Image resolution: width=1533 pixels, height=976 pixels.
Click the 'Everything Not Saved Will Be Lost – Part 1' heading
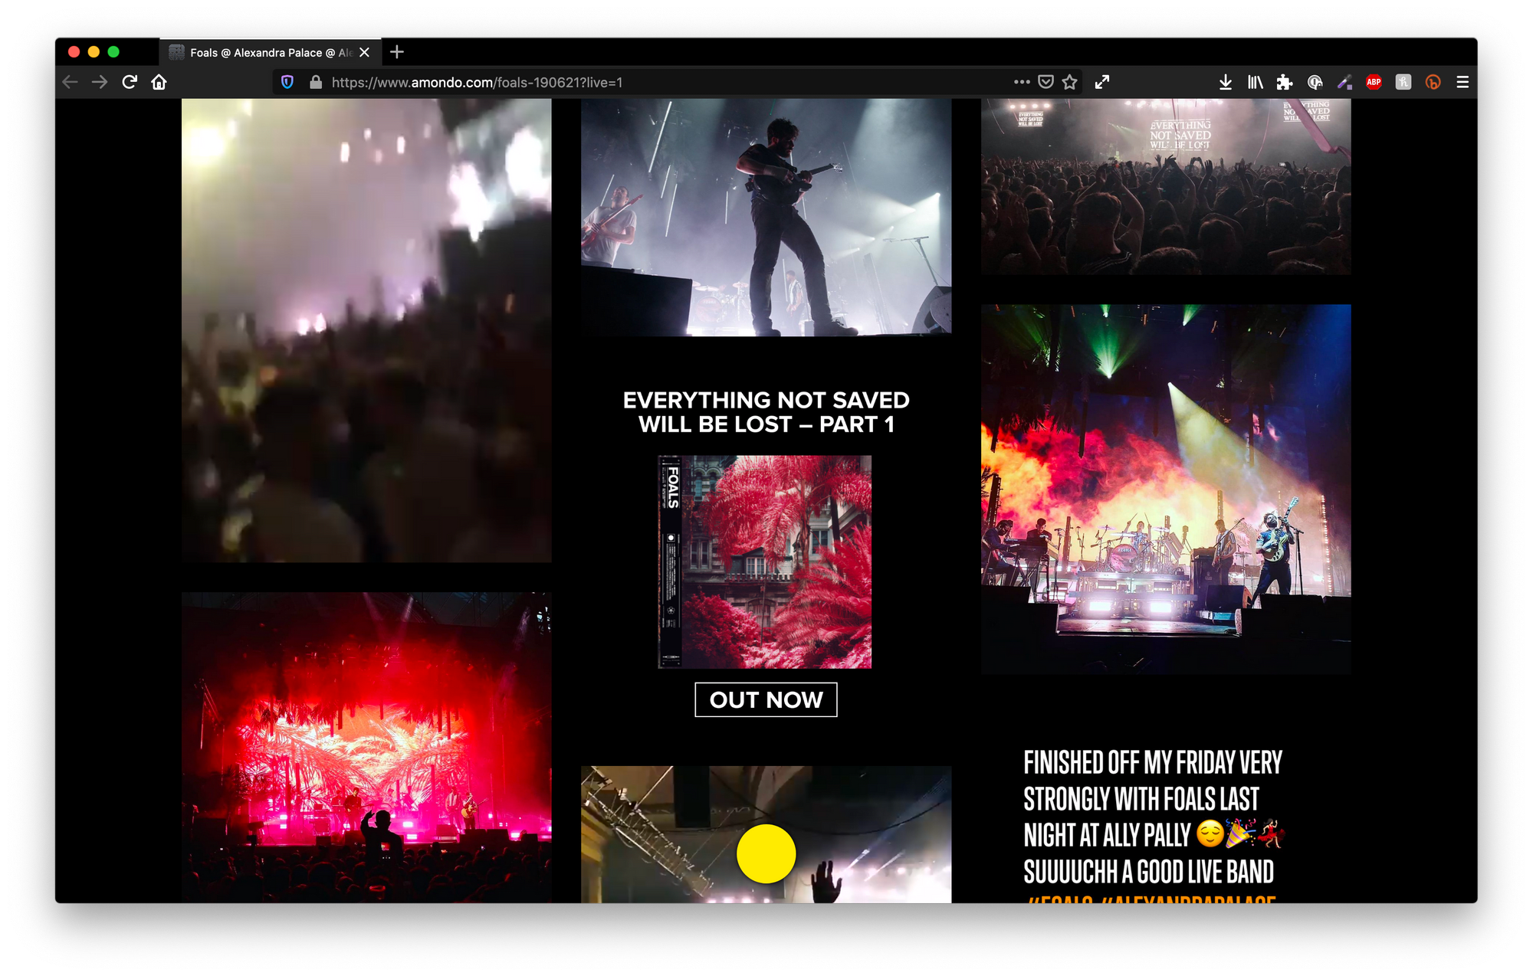(766, 412)
